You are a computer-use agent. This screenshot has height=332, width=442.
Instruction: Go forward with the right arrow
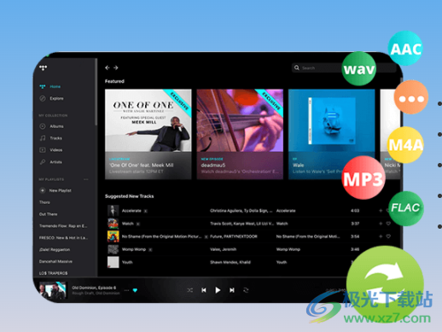point(116,67)
